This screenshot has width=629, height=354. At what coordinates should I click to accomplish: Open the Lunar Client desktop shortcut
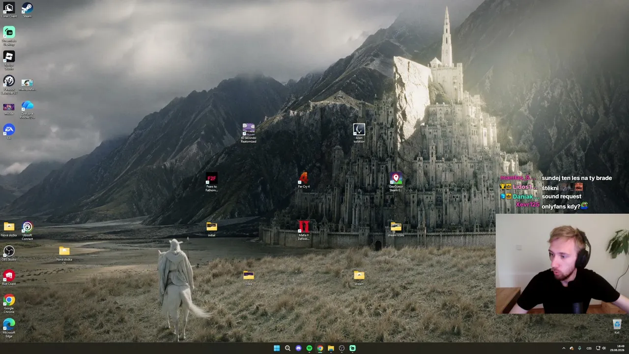9,10
